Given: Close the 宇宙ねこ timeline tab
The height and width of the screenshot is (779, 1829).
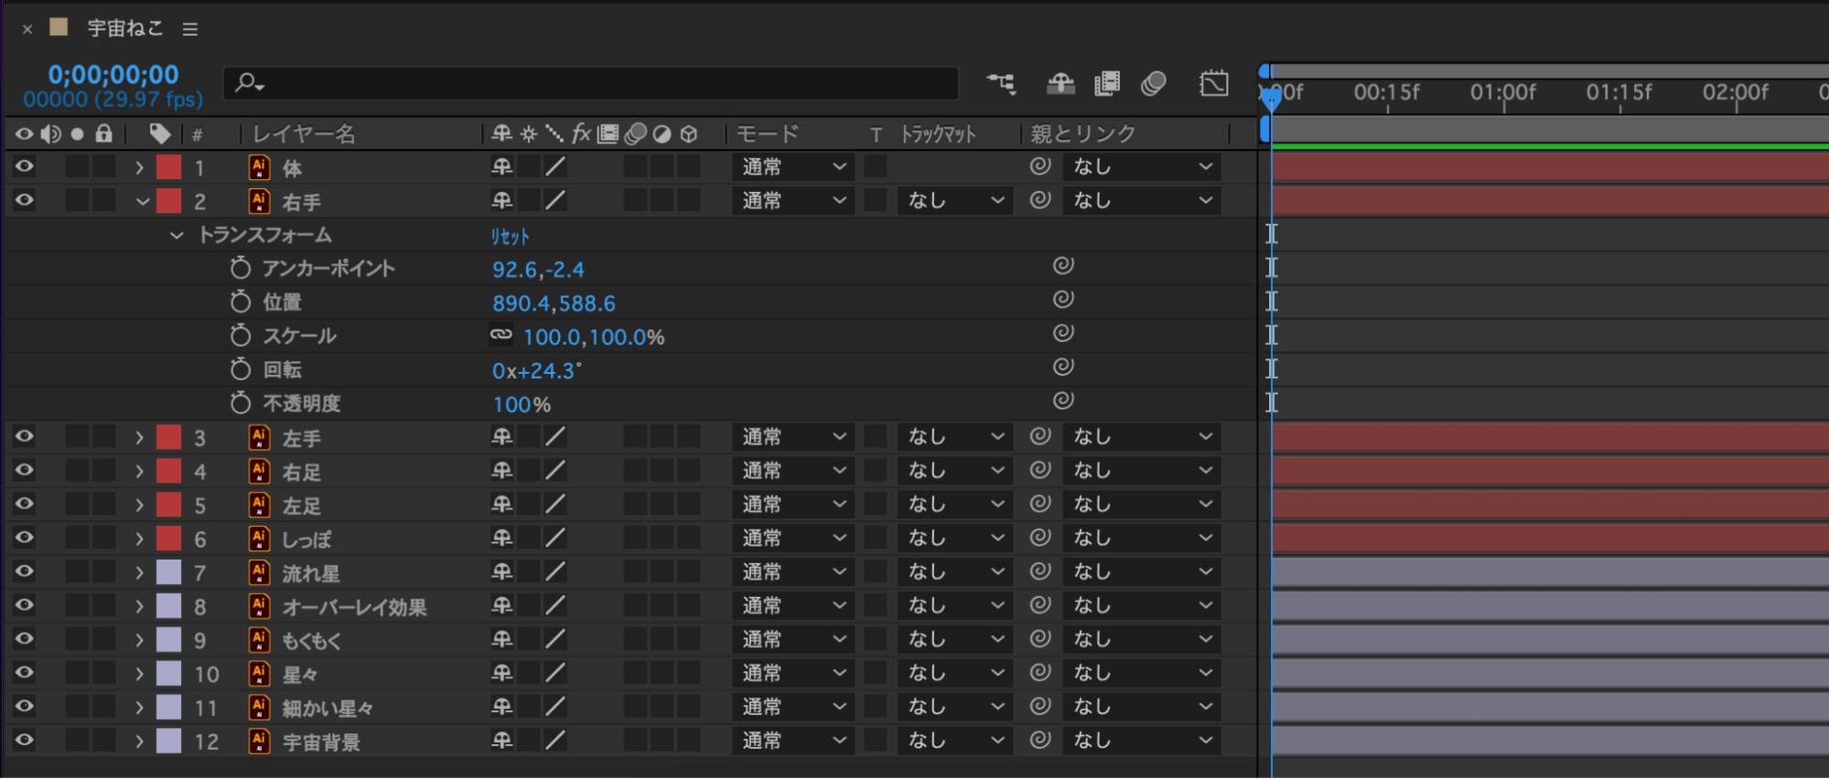Looking at the screenshot, I should 27,29.
